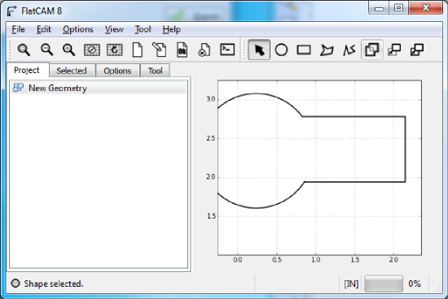This screenshot has height=299, width=448.
Task: Click the edit geometry pencil icon
Action: point(160,50)
